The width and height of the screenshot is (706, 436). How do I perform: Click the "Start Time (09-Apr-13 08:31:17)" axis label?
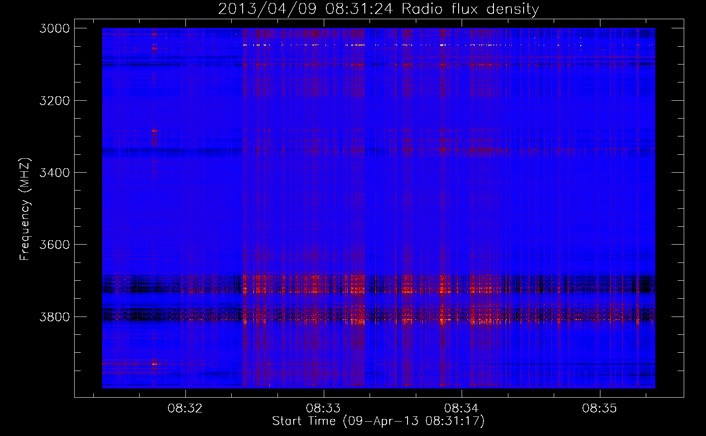tap(378, 421)
